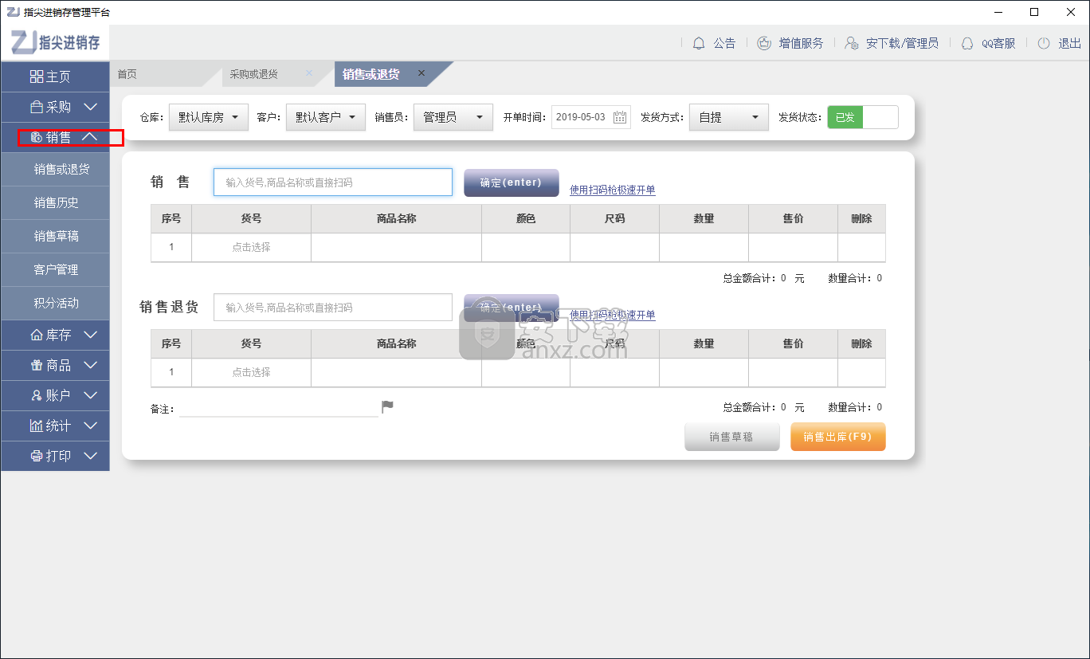Click the 销售 sidebar icon
The width and height of the screenshot is (1090, 659).
(x=37, y=137)
